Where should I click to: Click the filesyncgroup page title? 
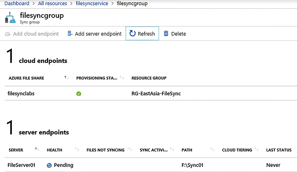pos(42,15)
